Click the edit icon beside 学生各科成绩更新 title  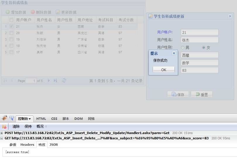click(x=150, y=16)
